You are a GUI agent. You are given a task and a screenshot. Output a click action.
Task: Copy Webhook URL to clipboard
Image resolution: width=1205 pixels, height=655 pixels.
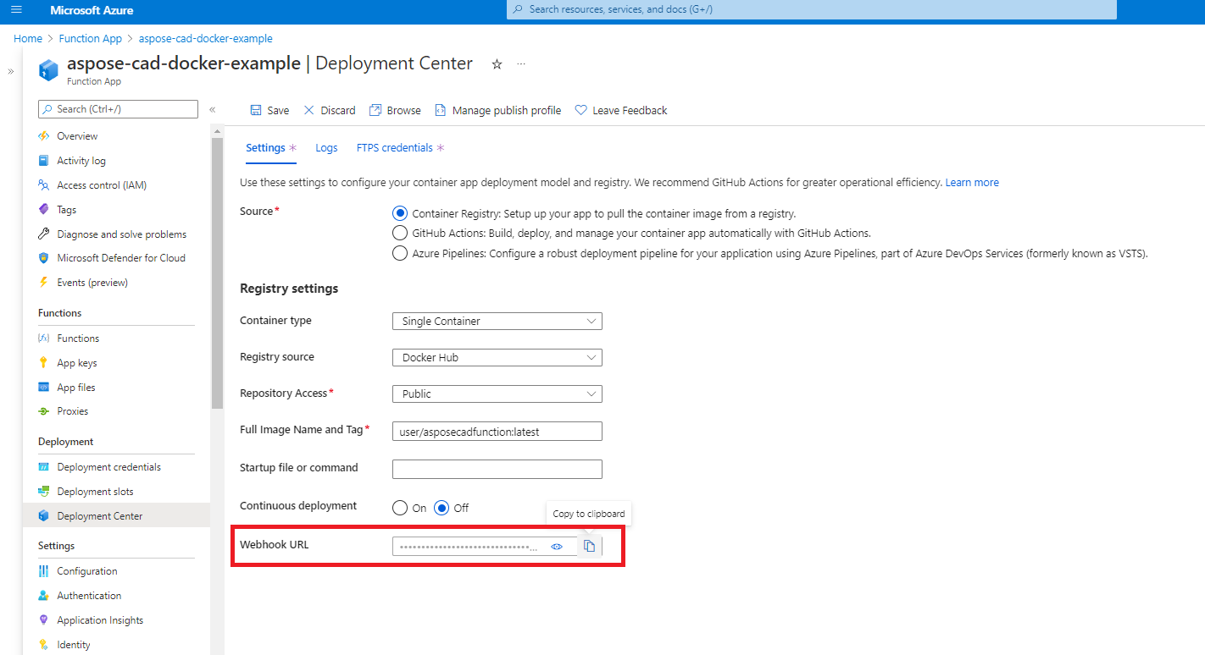point(590,547)
